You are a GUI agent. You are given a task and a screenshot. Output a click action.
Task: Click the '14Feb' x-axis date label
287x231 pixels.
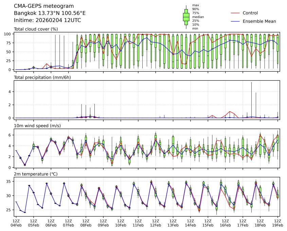pos(191,225)
